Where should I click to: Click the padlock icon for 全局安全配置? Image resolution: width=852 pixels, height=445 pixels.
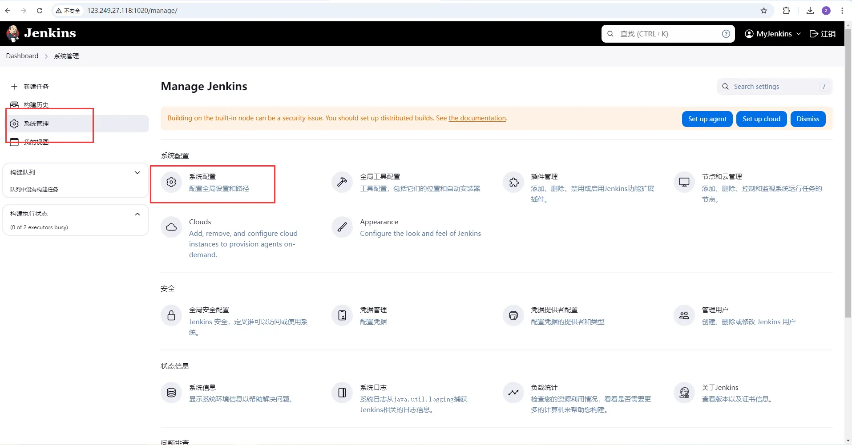tap(171, 315)
